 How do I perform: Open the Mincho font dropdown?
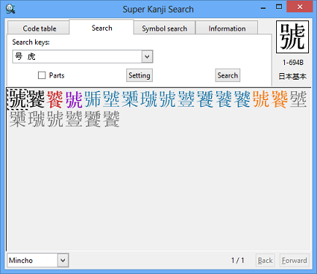pyautogui.click(x=63, y=260)
